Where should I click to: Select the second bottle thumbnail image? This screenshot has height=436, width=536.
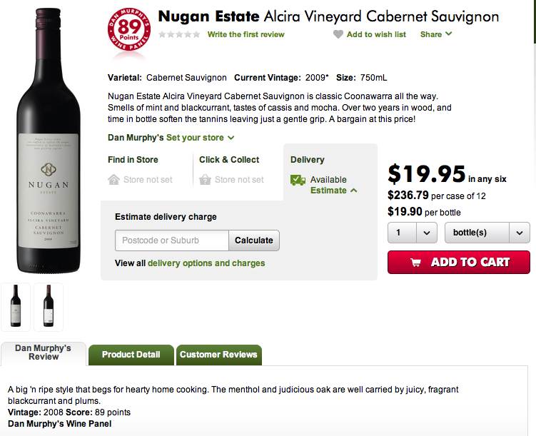tap(48, 306)
